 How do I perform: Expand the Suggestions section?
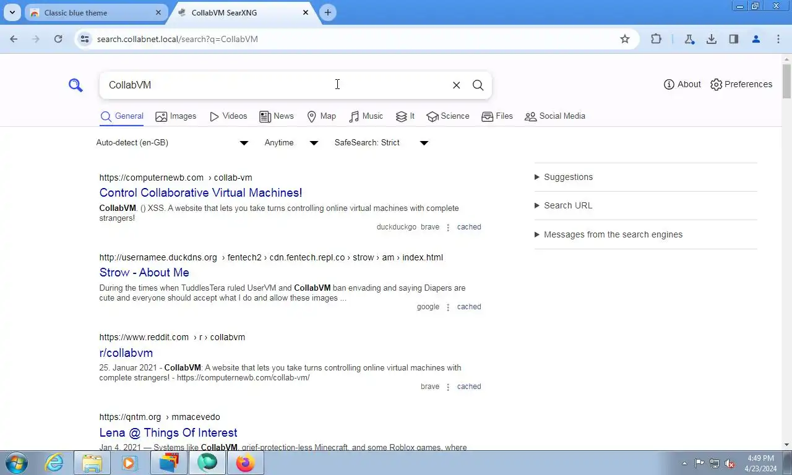pyautogui.click(x=564, y=177)
